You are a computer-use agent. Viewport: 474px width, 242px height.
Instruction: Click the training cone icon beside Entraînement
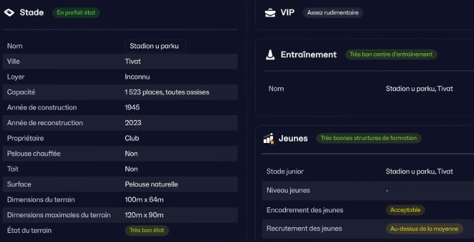coord(271,54)
